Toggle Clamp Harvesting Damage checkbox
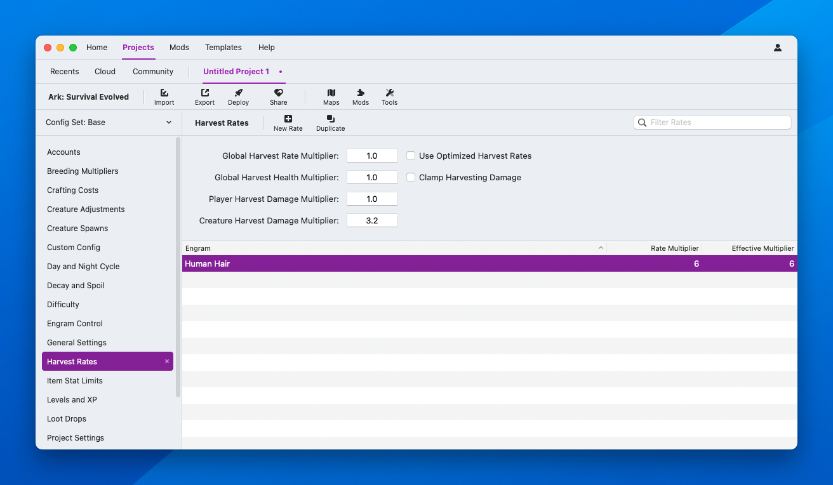This screenshot has height=485, width=833. [x=411, y=177]
